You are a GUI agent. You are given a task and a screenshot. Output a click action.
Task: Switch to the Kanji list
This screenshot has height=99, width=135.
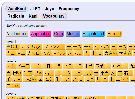pyautogui.click(x=33, y=16)
